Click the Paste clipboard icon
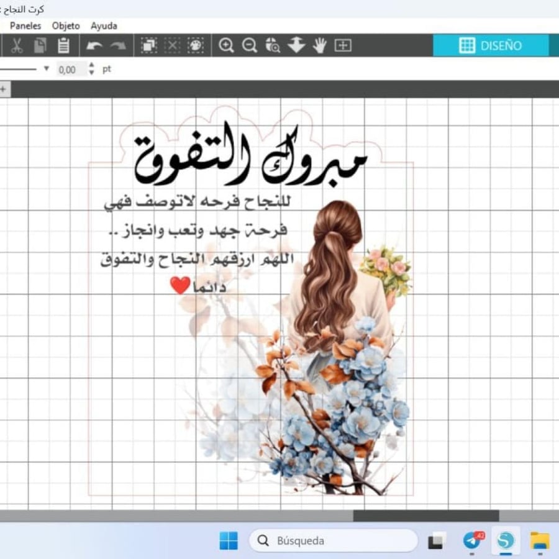The height and width of the screenshot is (559, 559). pos(63,45)
